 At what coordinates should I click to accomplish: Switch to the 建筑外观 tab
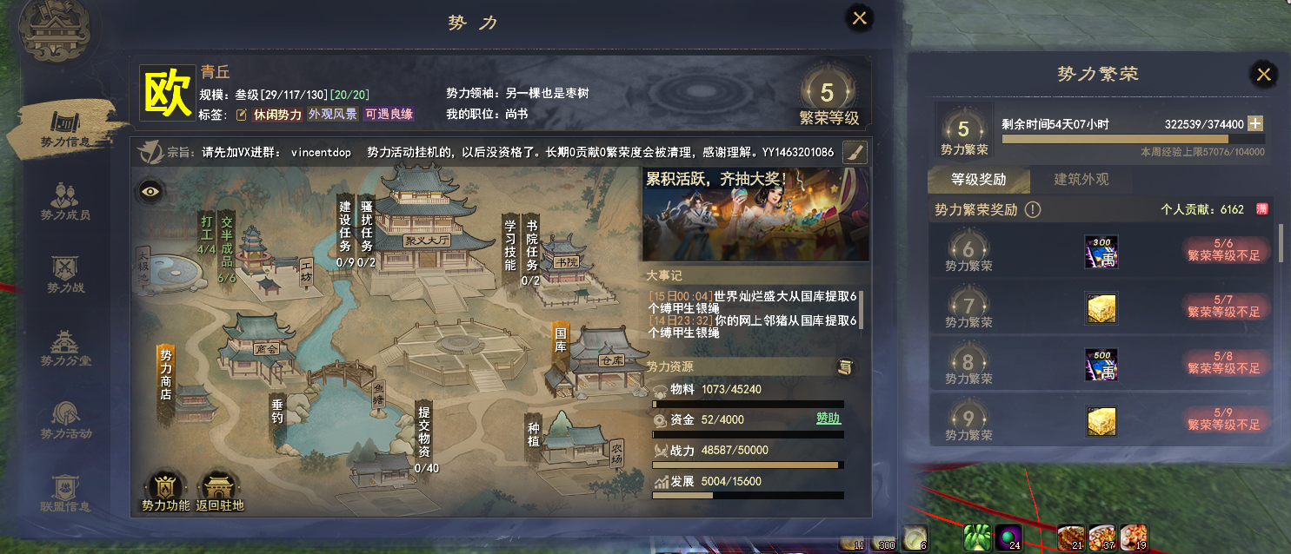pyautogui.click(x=1081, y=180)
